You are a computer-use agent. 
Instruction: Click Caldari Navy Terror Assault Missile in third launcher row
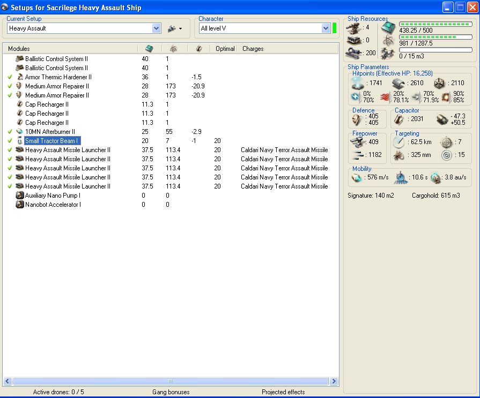click(284, 168)
